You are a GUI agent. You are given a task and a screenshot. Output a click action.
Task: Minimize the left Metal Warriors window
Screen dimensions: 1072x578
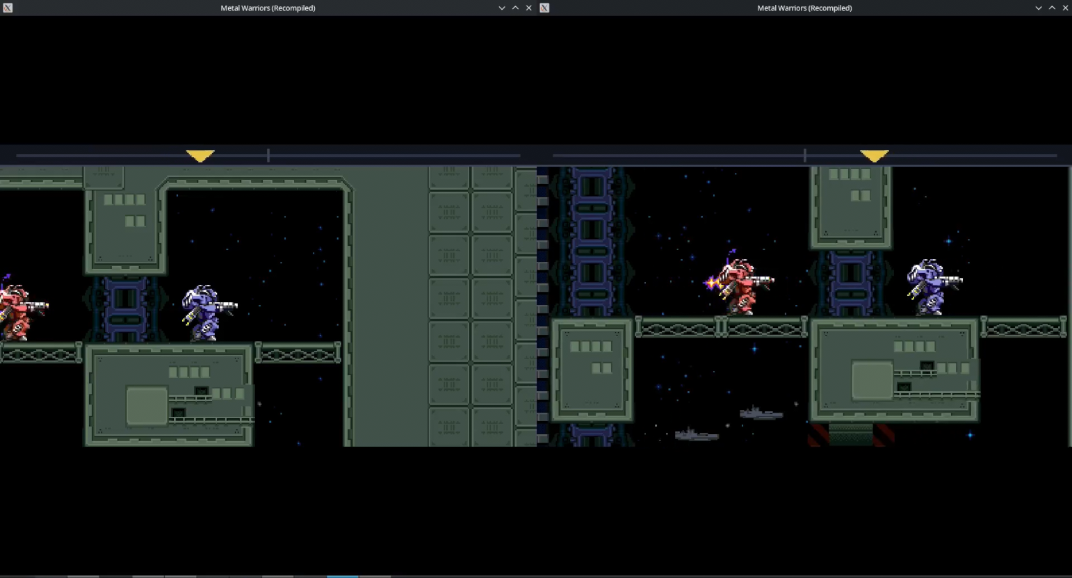coord(502,8)
